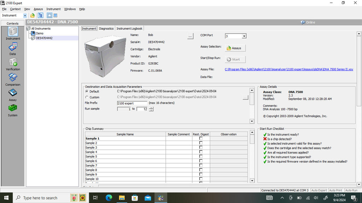This screenshot has width=362, height=203.
Task: Check Rest. Digest for Sample 7
Action: coord(201,166)
